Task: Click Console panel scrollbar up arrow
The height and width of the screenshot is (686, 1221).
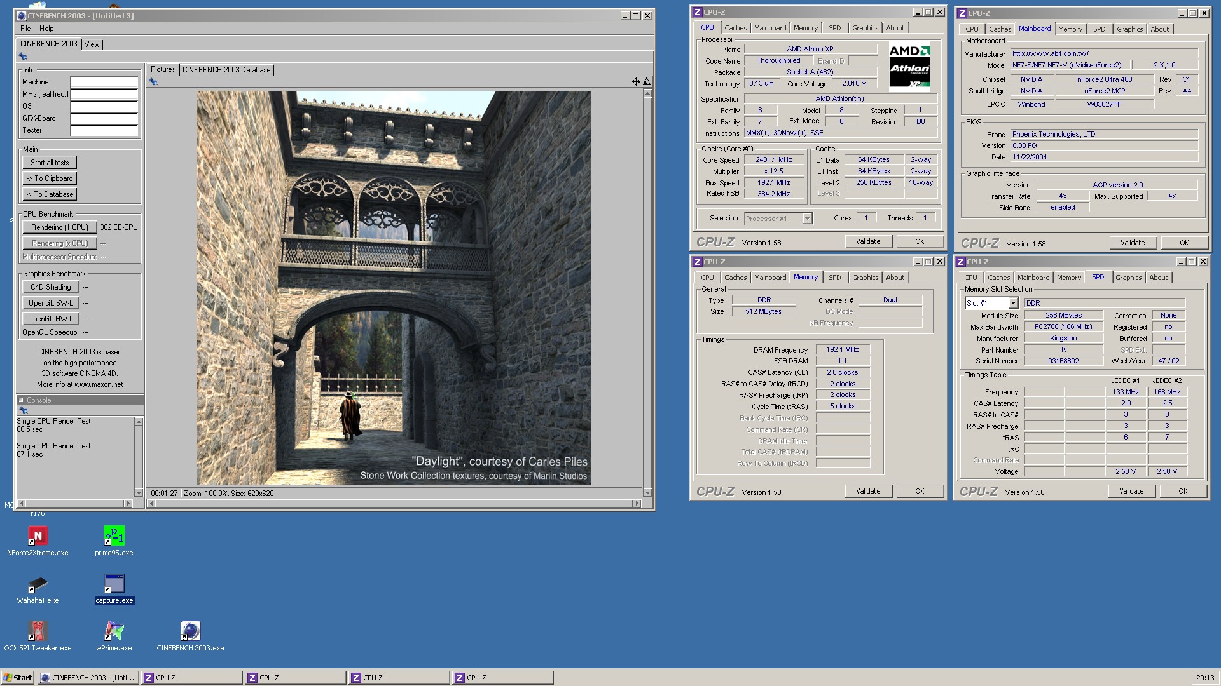Action: tap(139, 422)
